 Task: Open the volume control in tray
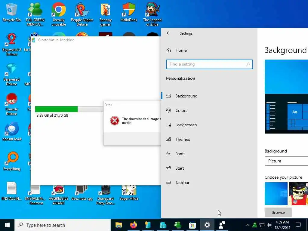point(269,225)
